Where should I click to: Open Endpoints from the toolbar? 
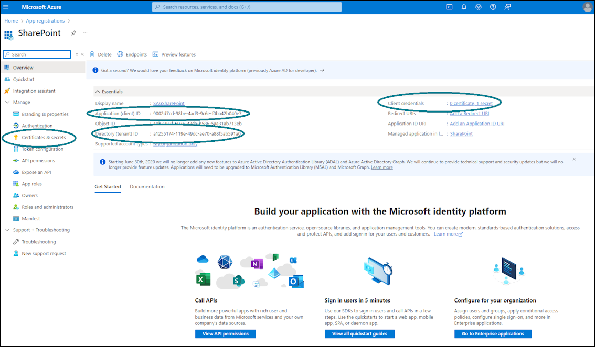pyautogui.click(x=132, y=54)
